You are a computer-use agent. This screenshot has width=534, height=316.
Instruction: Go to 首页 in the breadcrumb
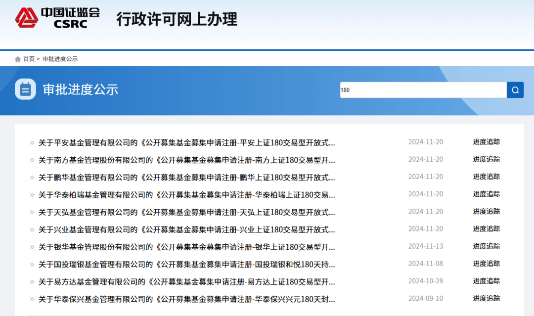[29, 59]
